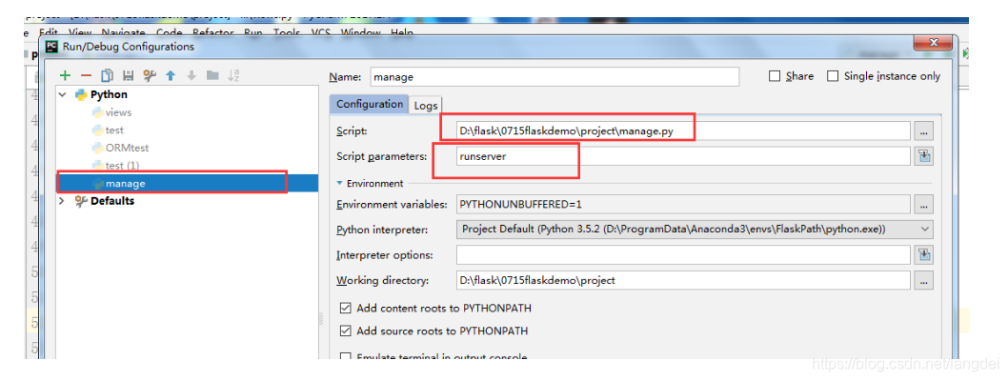Viewport: 1008px width, 381px height.
Task: Select the manage configuration
Action: click(x=188, y=184)
